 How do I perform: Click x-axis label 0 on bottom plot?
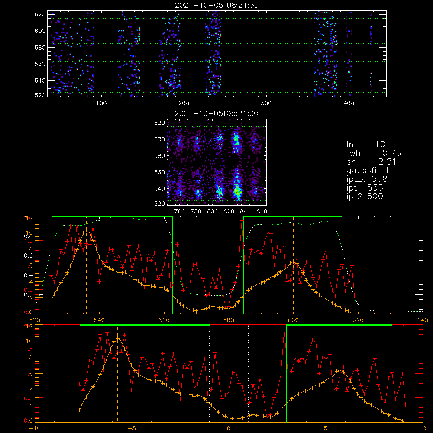(x=229, y=429)
